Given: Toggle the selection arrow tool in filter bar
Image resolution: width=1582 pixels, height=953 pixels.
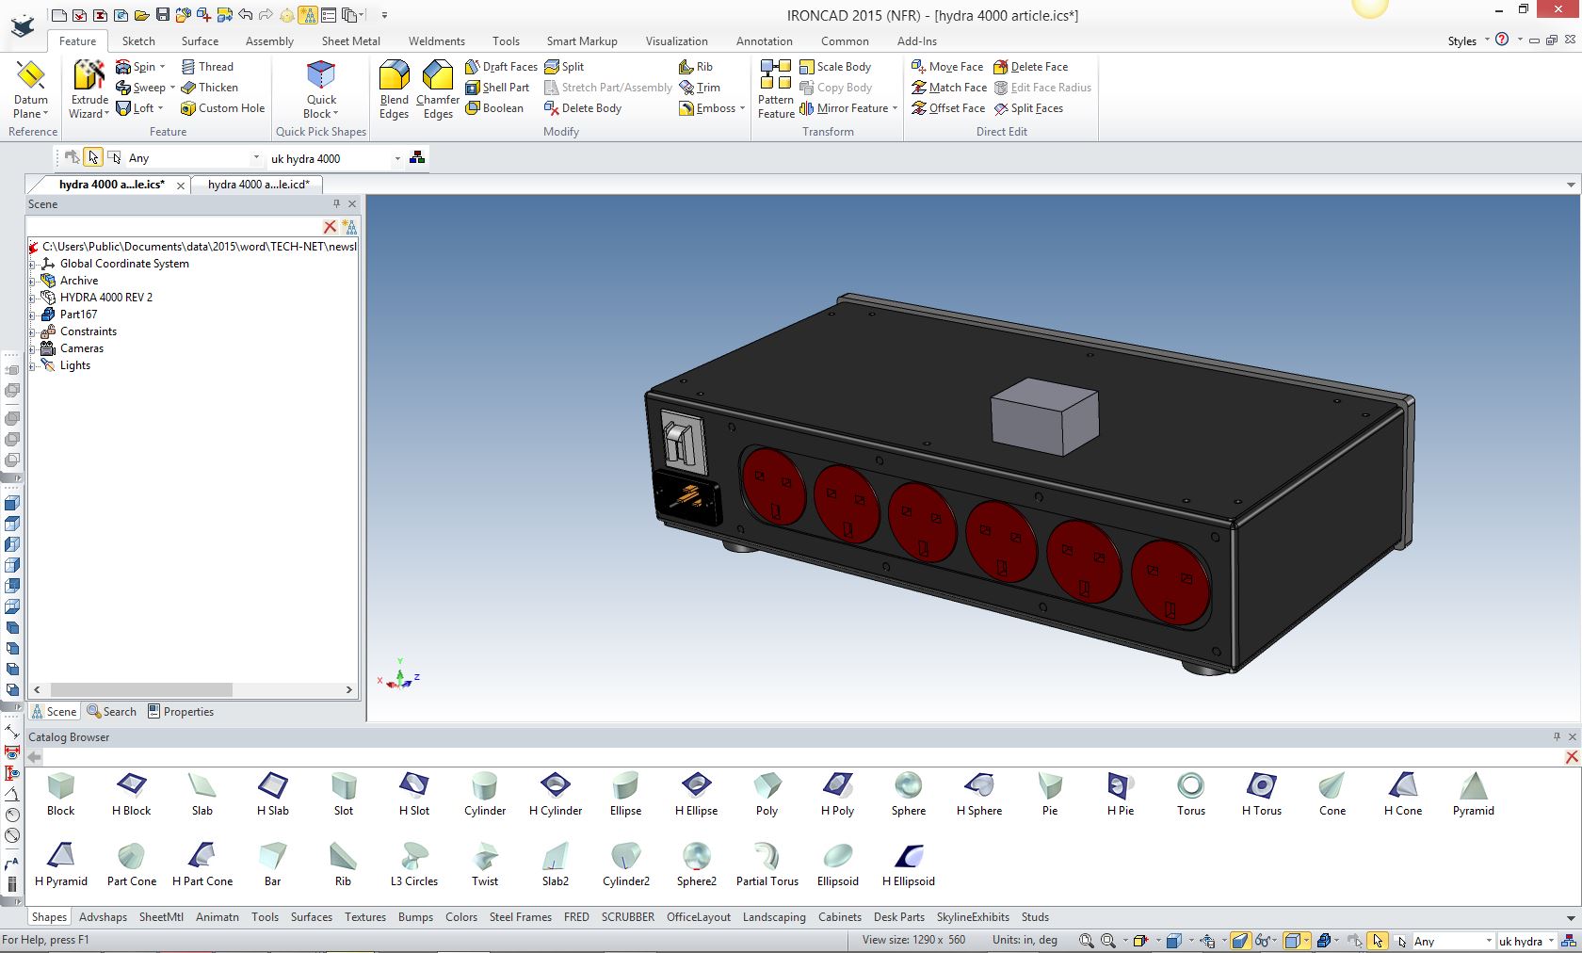Looking at the screenshot, I should point(92,158).
